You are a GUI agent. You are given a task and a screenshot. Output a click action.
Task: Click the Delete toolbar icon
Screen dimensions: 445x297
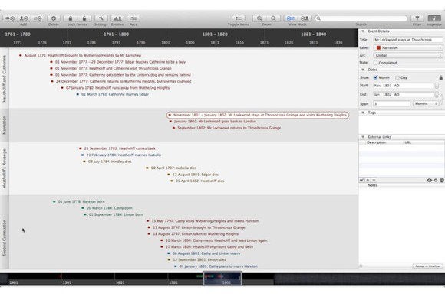click(54, 18)
